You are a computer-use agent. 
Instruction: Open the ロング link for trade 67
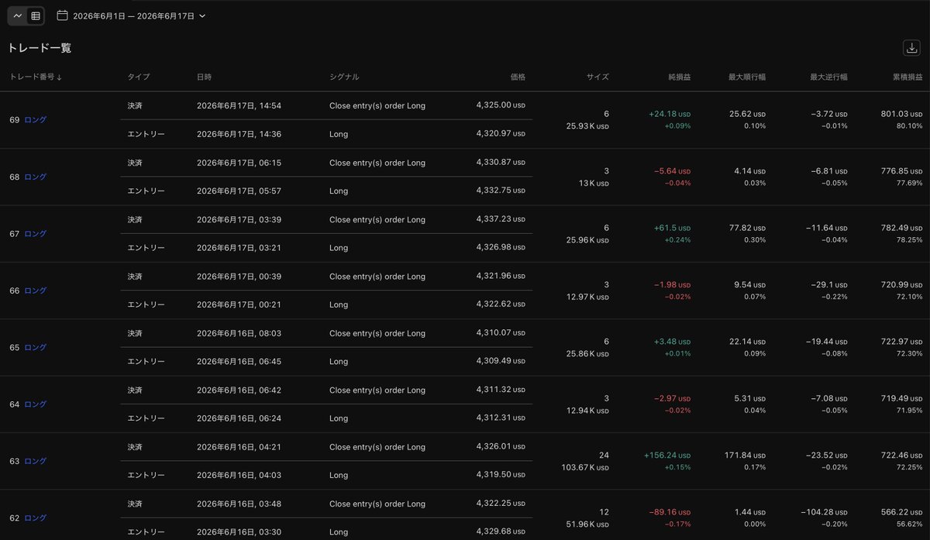[36, 233]
